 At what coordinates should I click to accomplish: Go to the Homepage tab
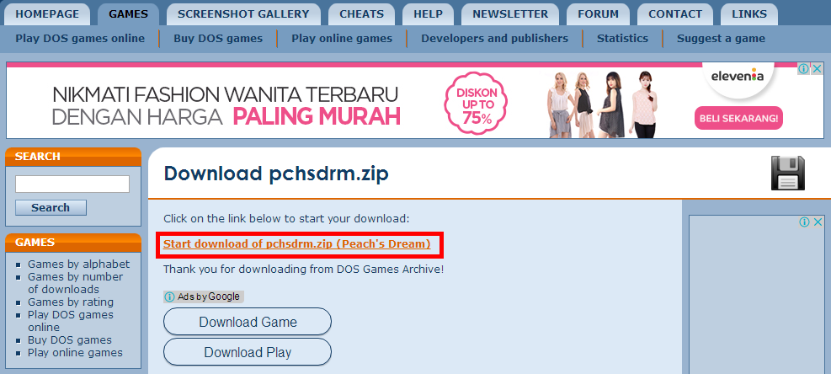point(47,14)
